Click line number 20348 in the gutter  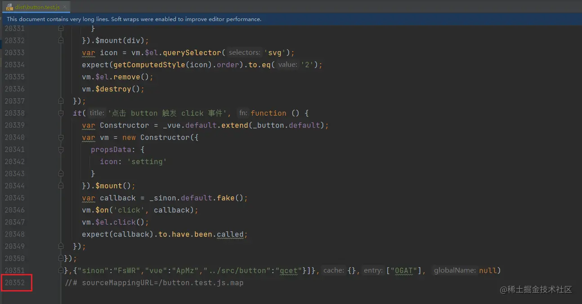(15, 234)
